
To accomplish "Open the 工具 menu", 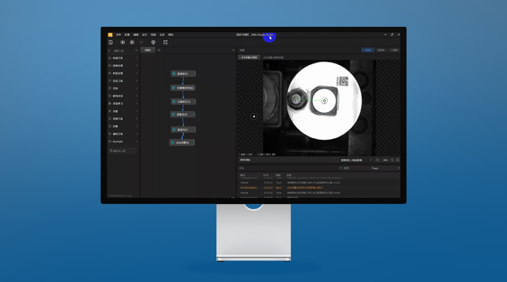I will [162, 35].
